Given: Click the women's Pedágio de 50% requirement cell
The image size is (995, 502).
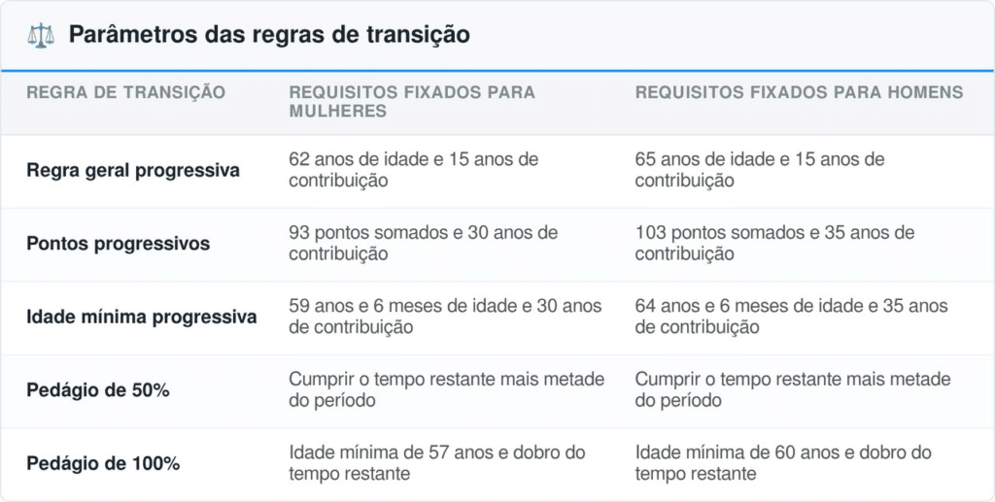Looking at the screenshot, I should coord(447,389).
